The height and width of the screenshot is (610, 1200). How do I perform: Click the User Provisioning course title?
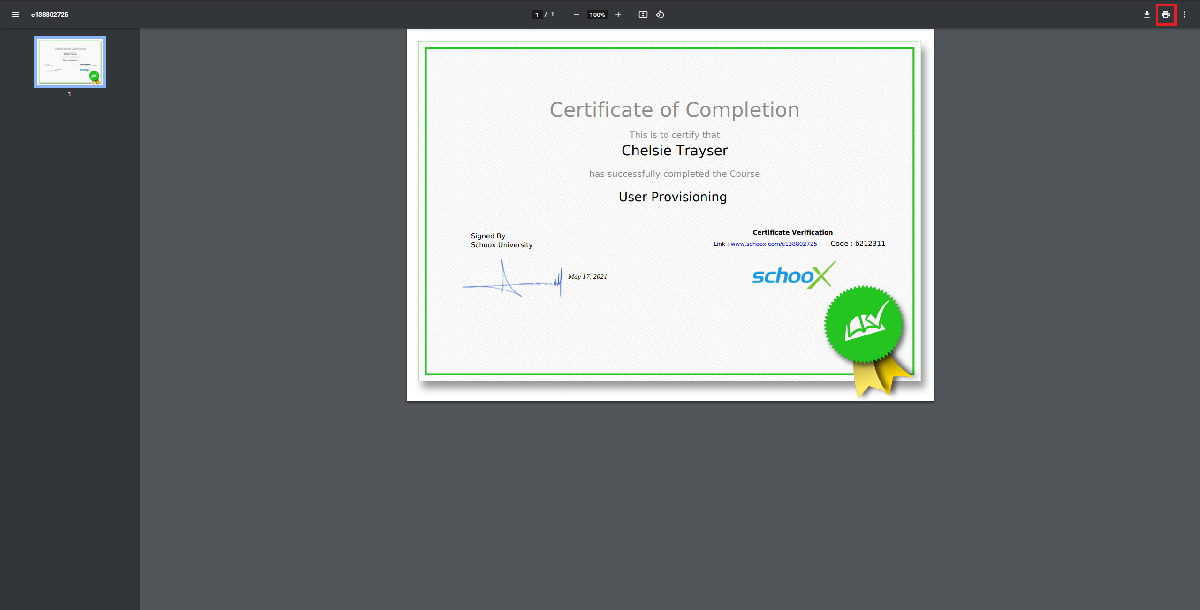[672, 197]
